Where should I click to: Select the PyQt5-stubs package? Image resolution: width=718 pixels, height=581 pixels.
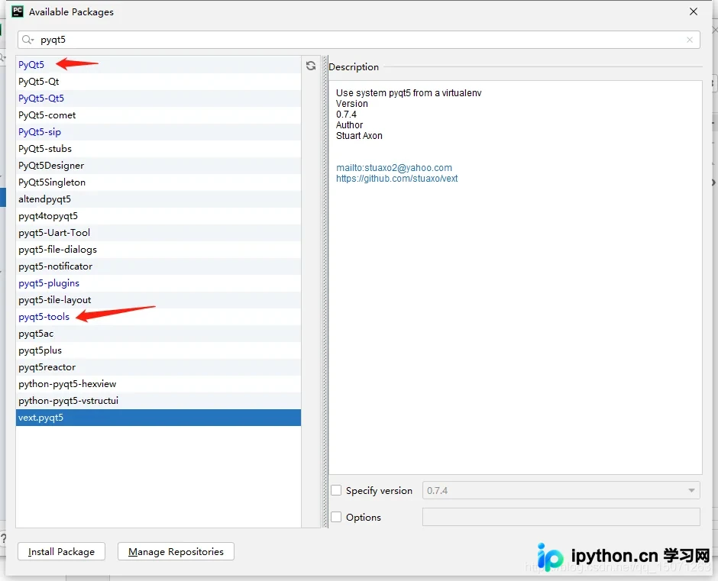point(158,149)
